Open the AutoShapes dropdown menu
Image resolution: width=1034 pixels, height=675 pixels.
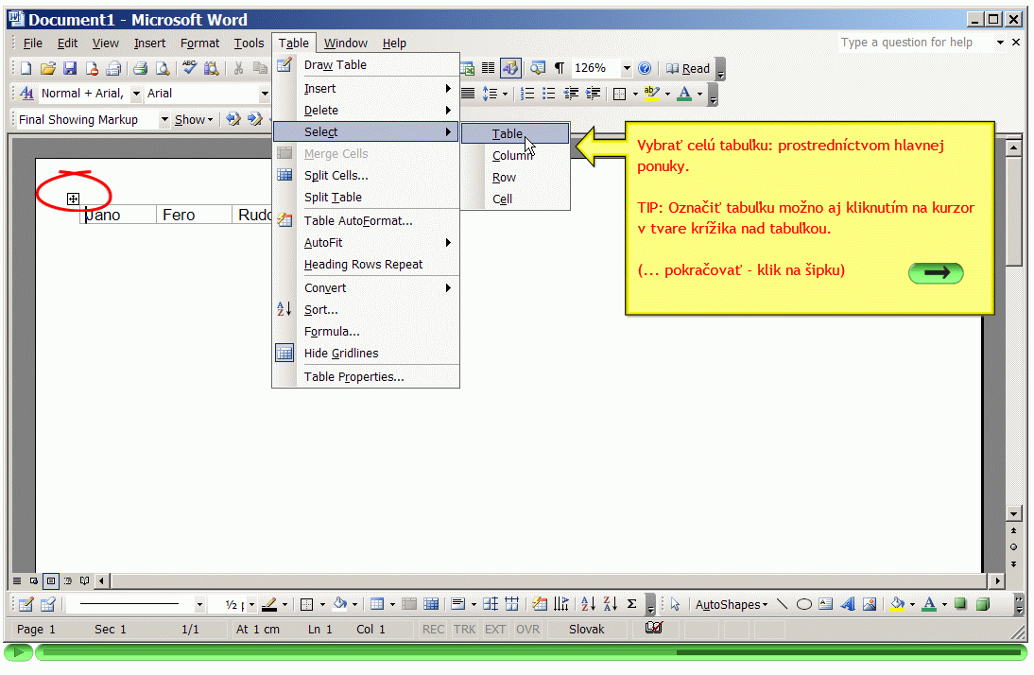tap(732, 604)
